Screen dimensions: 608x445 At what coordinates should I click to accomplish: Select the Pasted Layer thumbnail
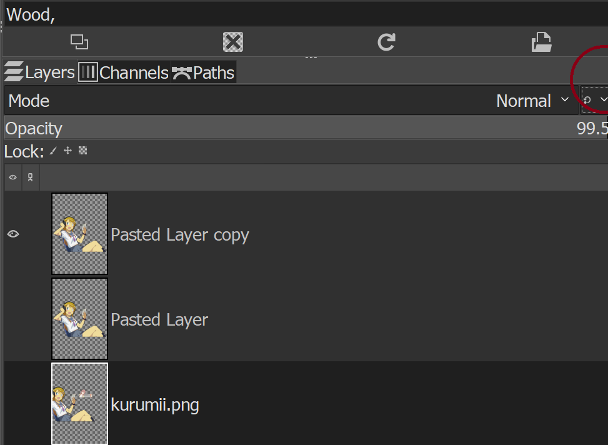click(x=79, y=319)
